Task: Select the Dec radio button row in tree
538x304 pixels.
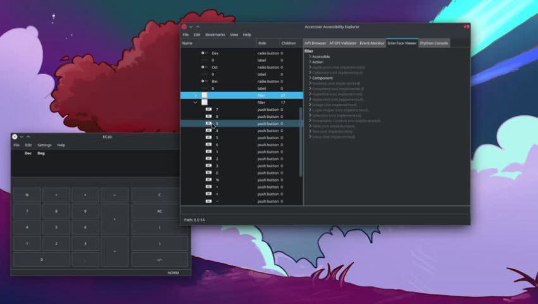Action: (242, 53)
